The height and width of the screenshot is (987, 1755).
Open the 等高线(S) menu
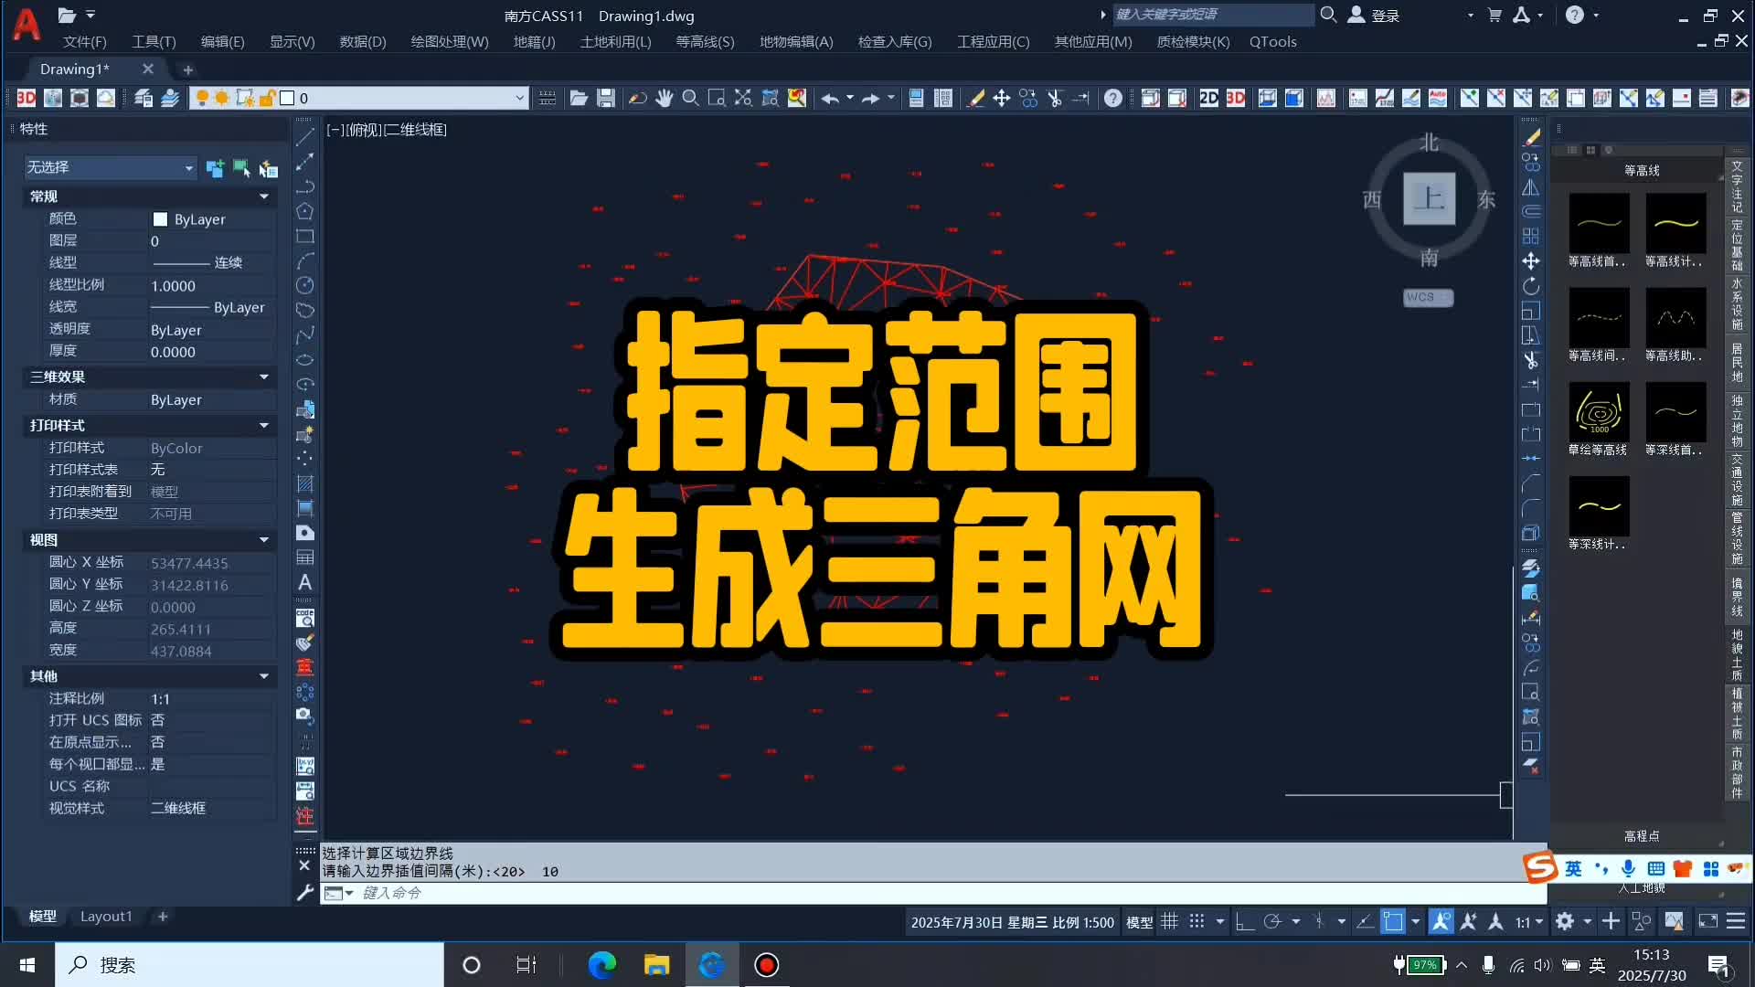tap(704, 42)
